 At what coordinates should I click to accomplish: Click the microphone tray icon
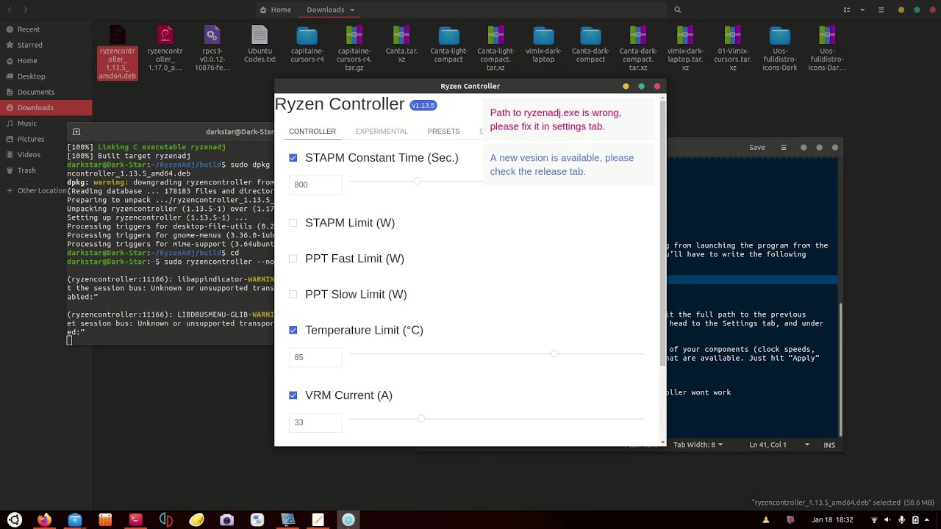901,520
